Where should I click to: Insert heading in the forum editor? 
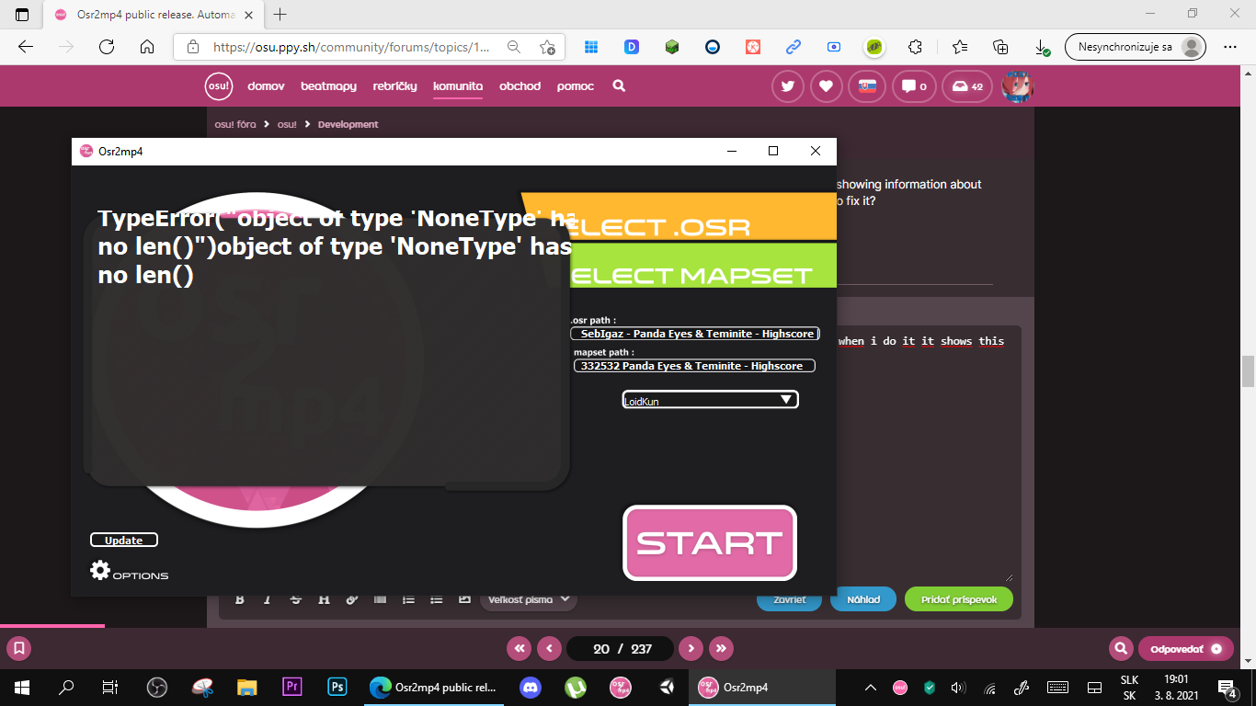tap(324, 599)
